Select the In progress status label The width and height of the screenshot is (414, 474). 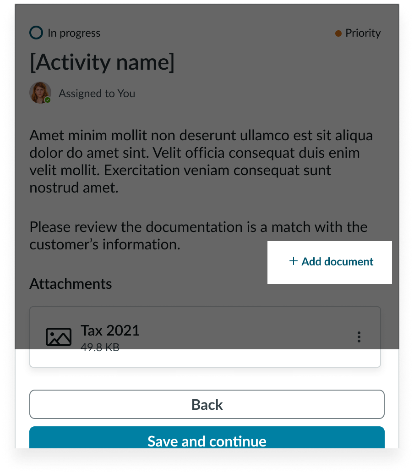74,33
